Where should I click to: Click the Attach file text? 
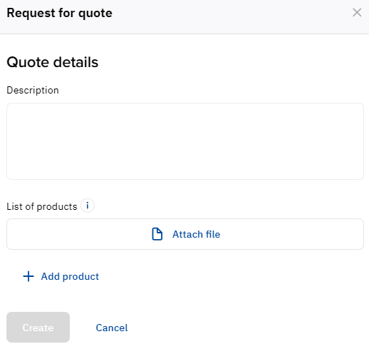[196, 234]
